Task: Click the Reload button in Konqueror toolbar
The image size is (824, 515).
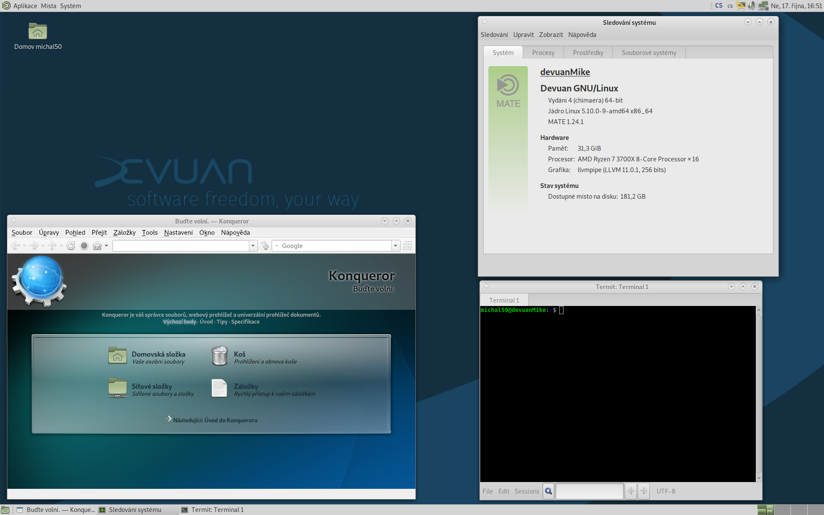Action: (x=71, y=245)
